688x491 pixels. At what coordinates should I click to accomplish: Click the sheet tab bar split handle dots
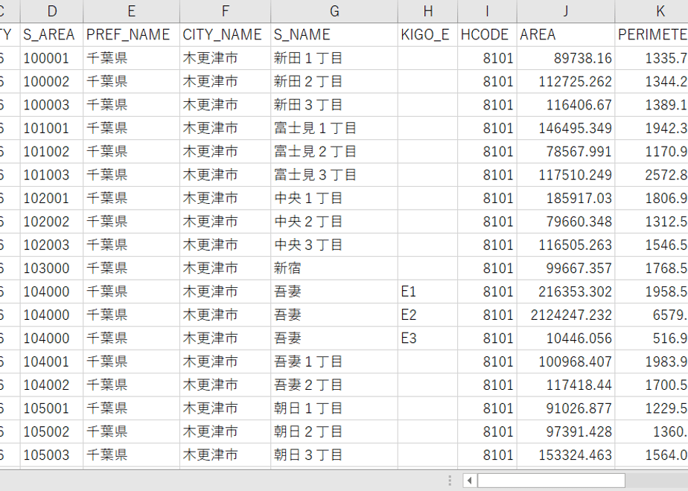click(x=450, y=481)
